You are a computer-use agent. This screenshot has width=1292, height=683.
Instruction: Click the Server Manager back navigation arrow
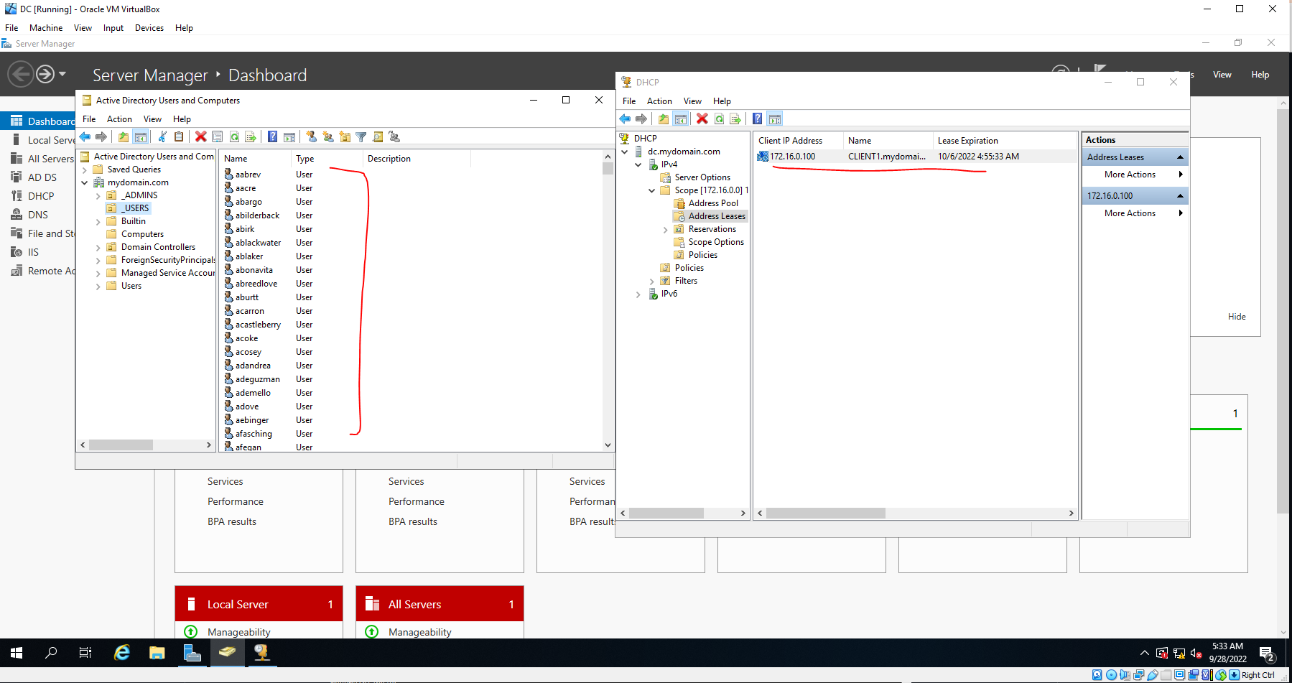[x=21, y=74]
